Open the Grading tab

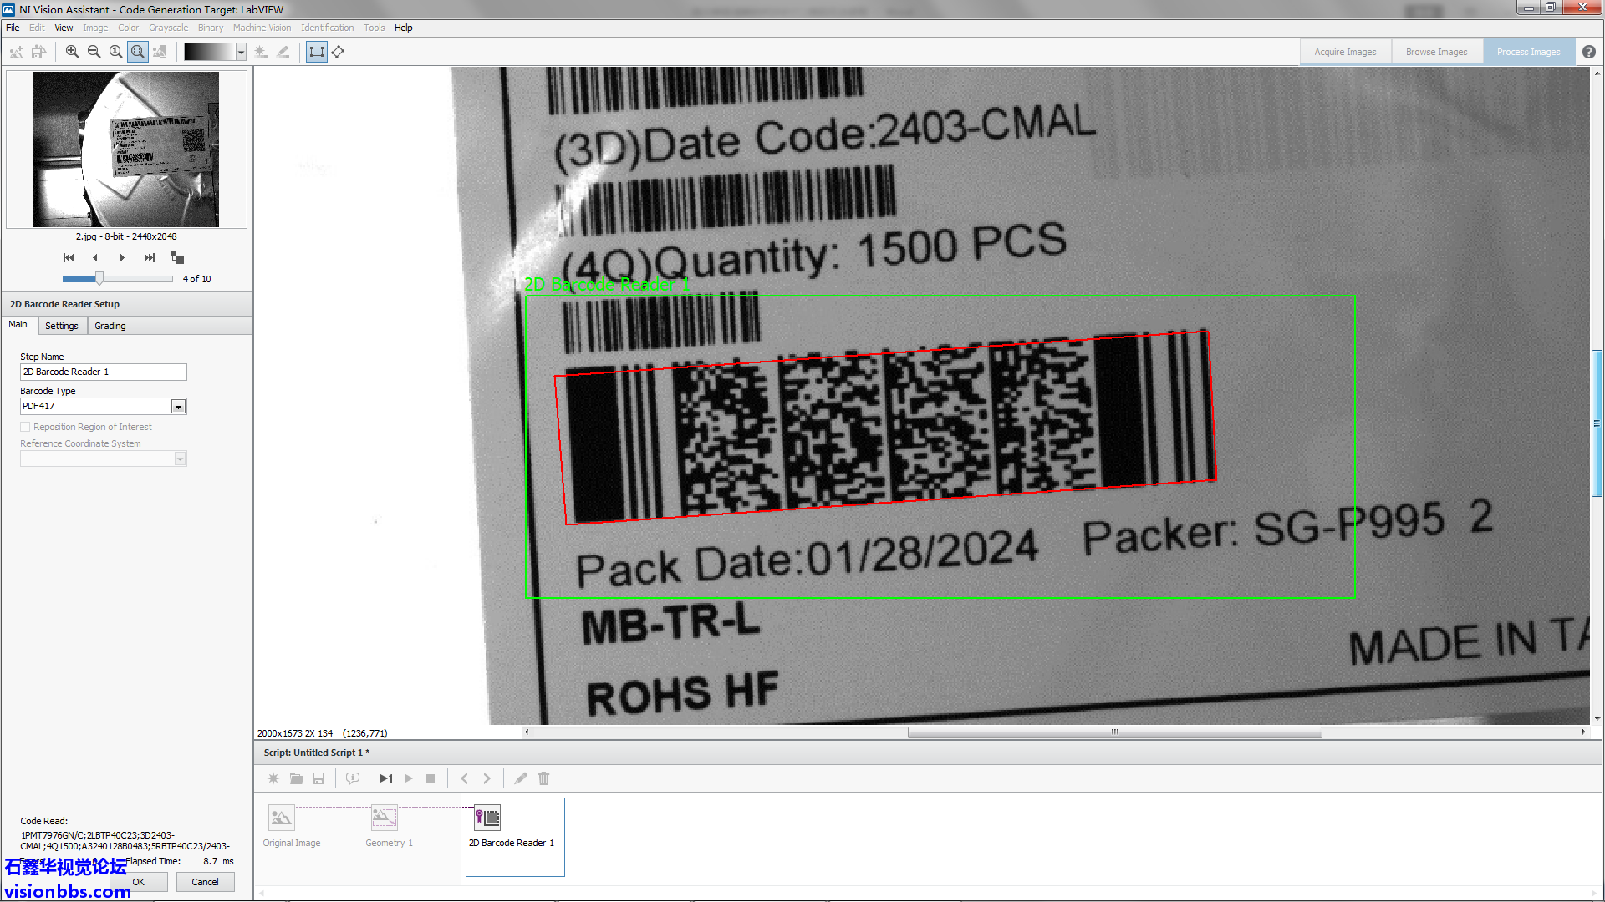[x=110, y=326]
